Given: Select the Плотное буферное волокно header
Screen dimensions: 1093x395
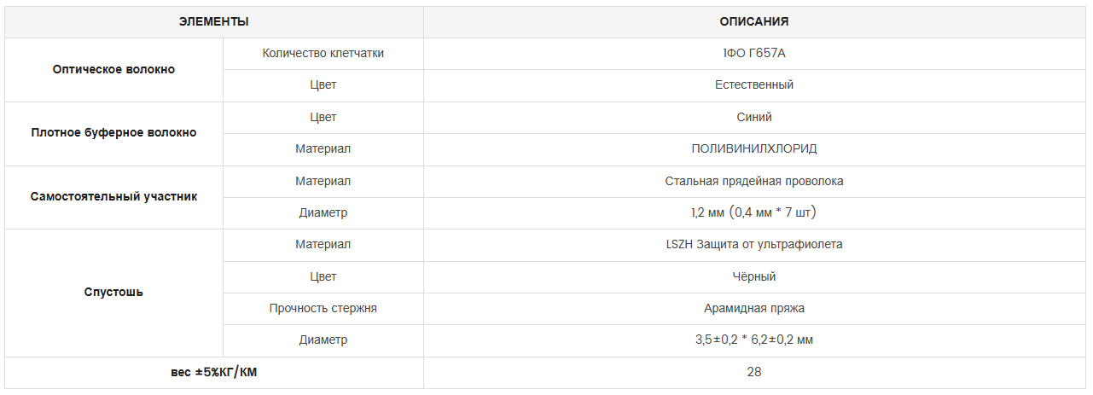Looking at the screenshot, I should click(x=113, y=133).
